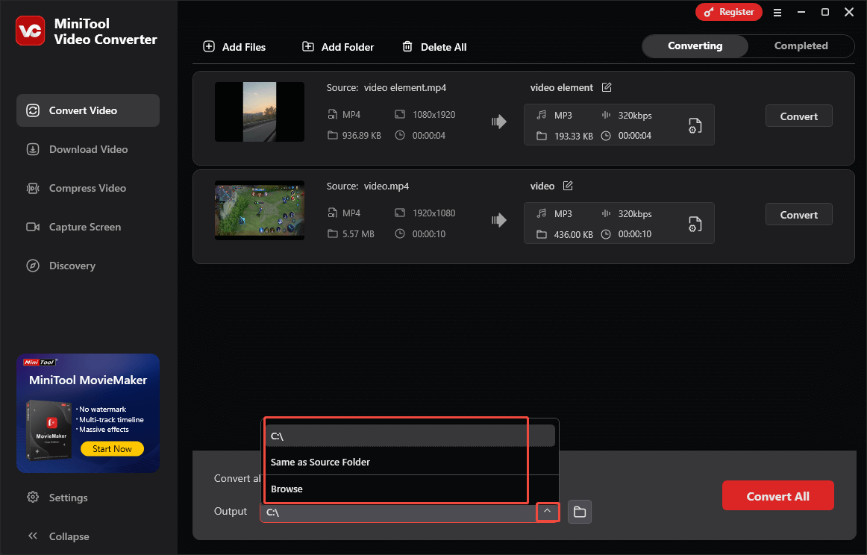The width and height of the screenshot is (867, 555).
Task: Click Delete All button
Action: click(434, 47)
